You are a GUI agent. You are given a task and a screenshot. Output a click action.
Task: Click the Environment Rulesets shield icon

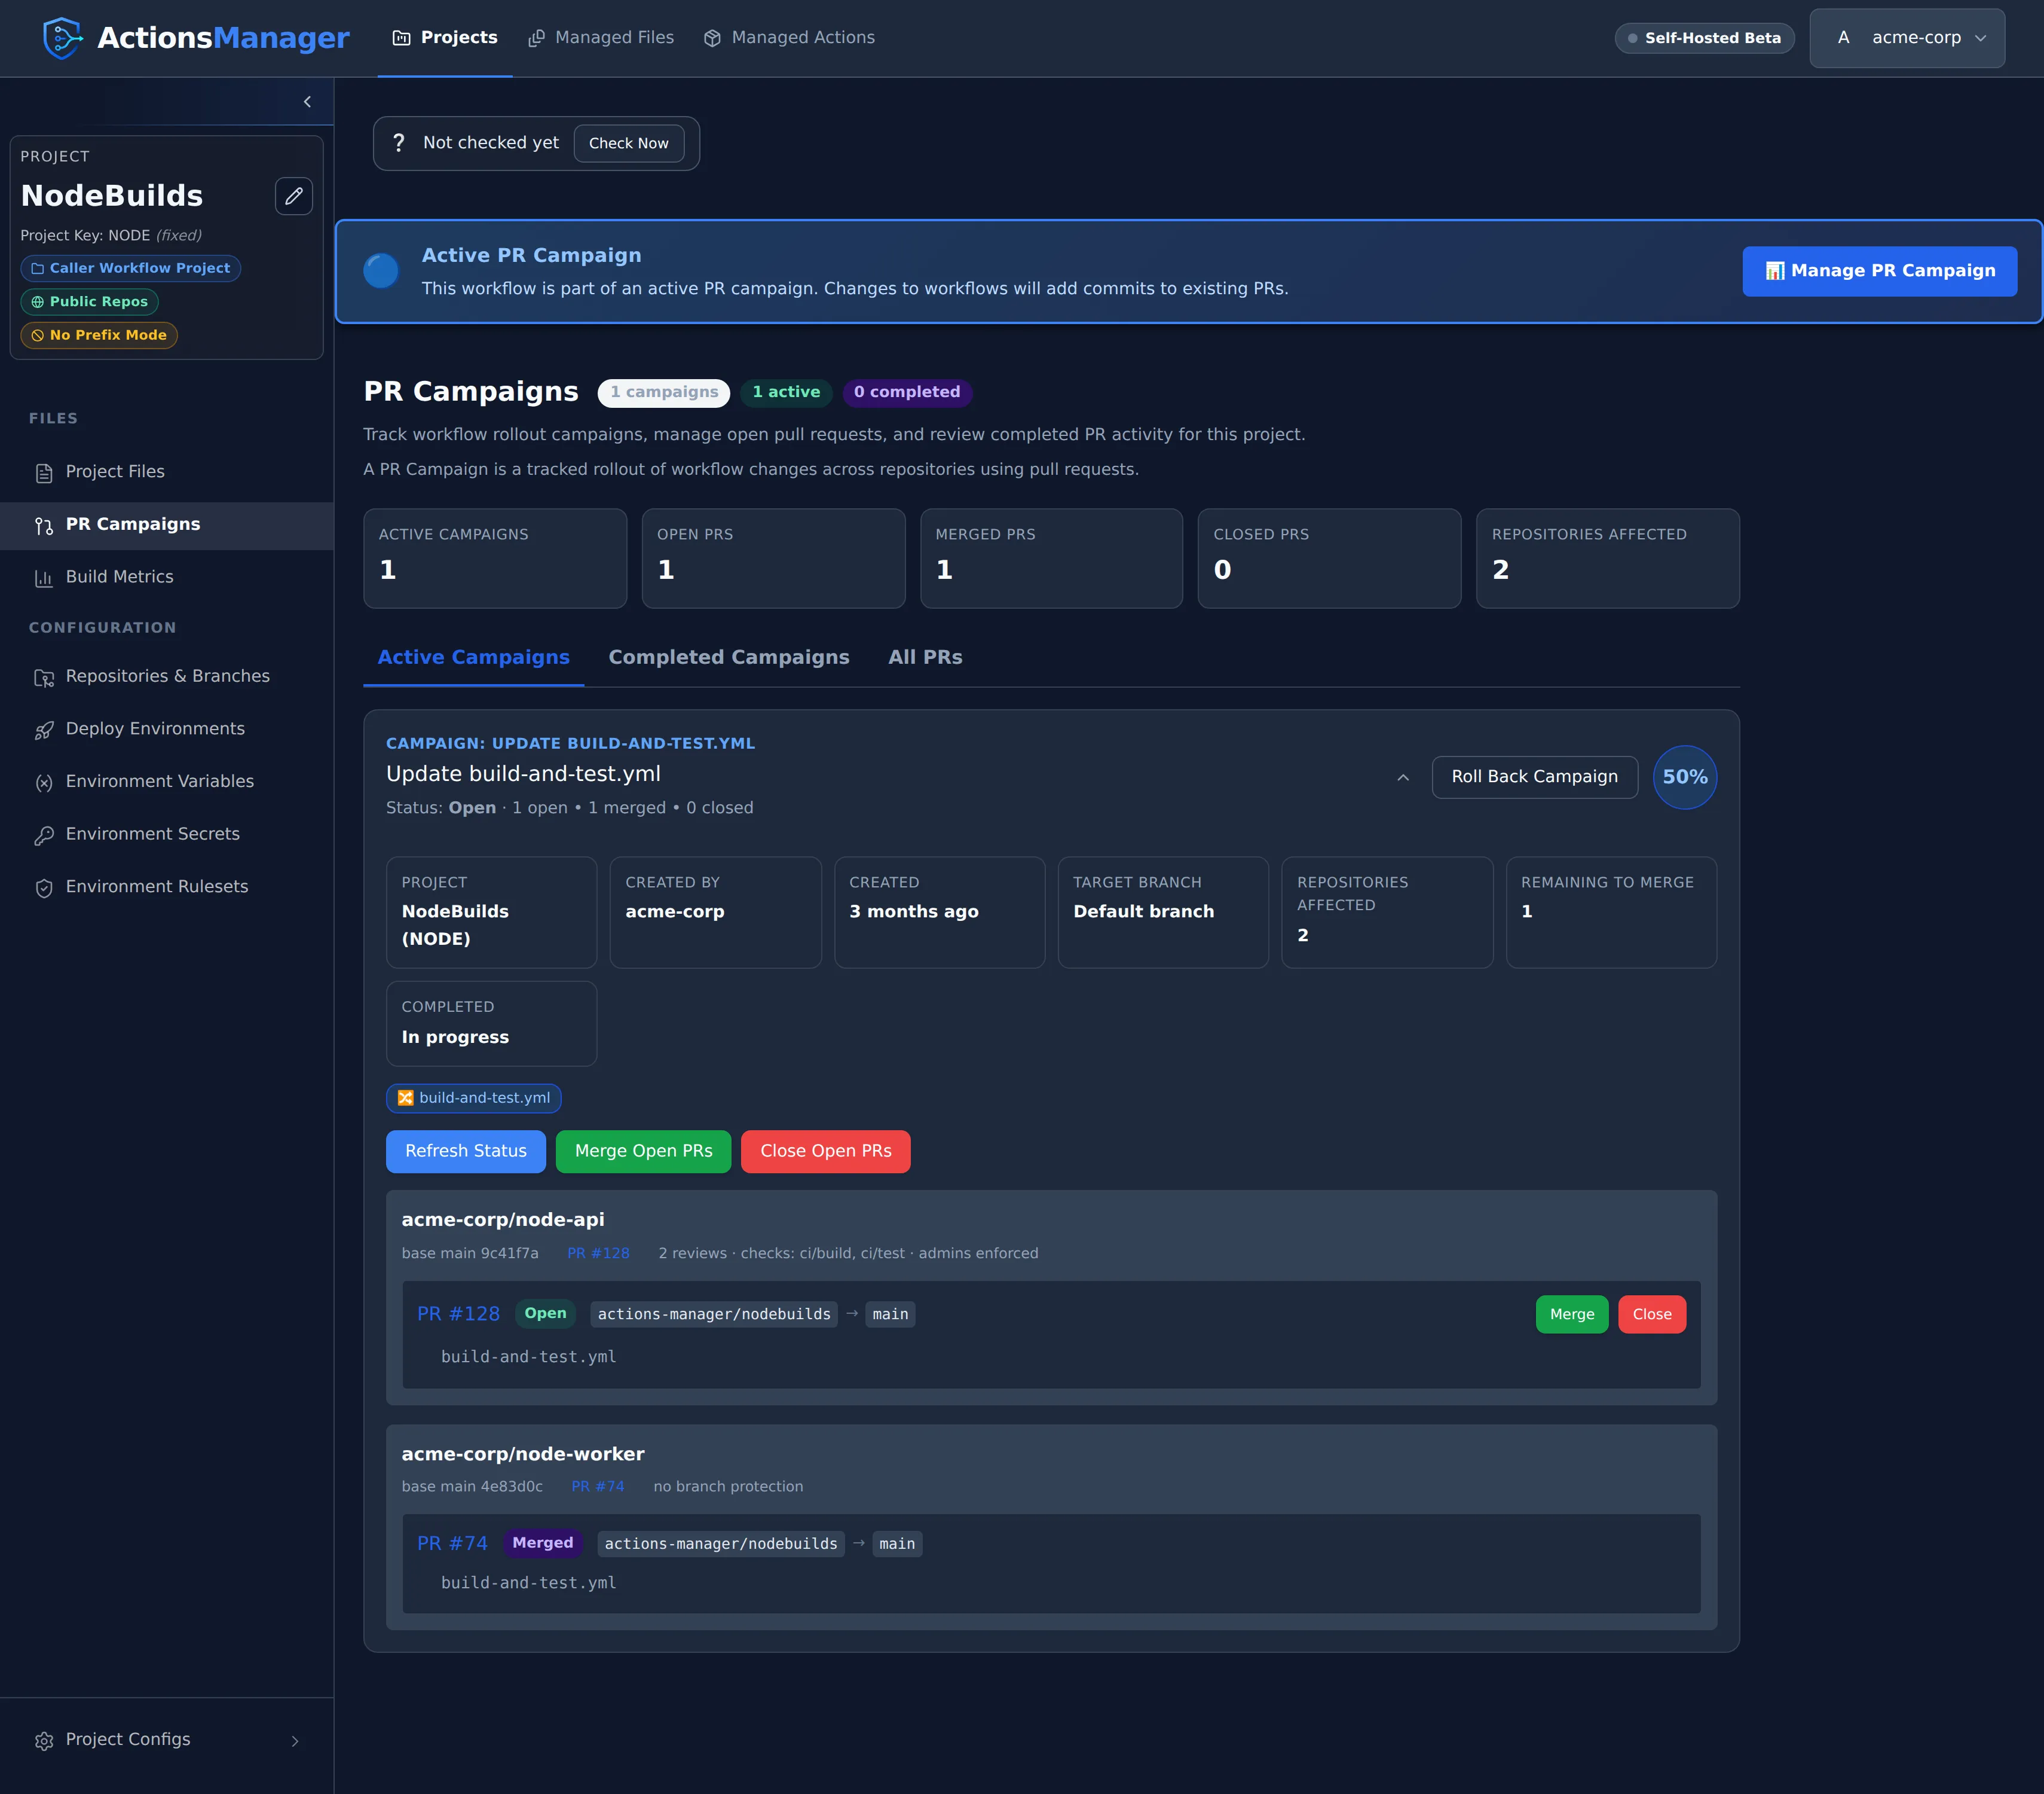[x=44, y=887]
